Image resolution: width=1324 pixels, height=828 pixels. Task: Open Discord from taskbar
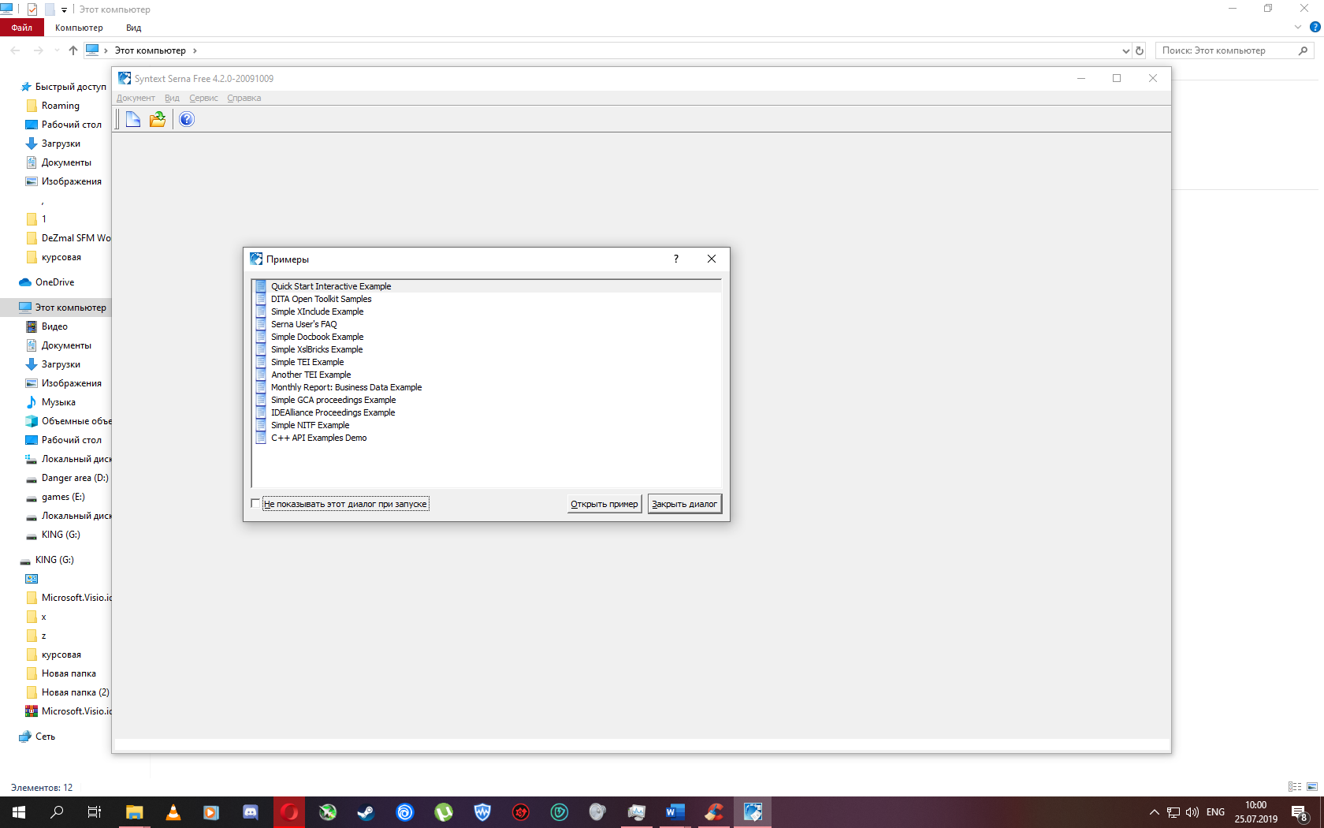(x=250, y=812)
